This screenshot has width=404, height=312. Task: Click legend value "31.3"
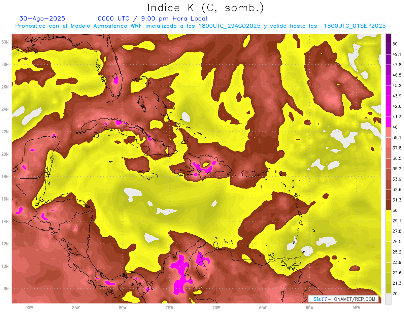[397, 200]
